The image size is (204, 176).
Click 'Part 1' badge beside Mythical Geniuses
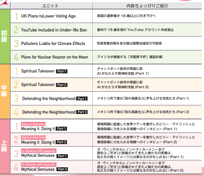[62, 156]
